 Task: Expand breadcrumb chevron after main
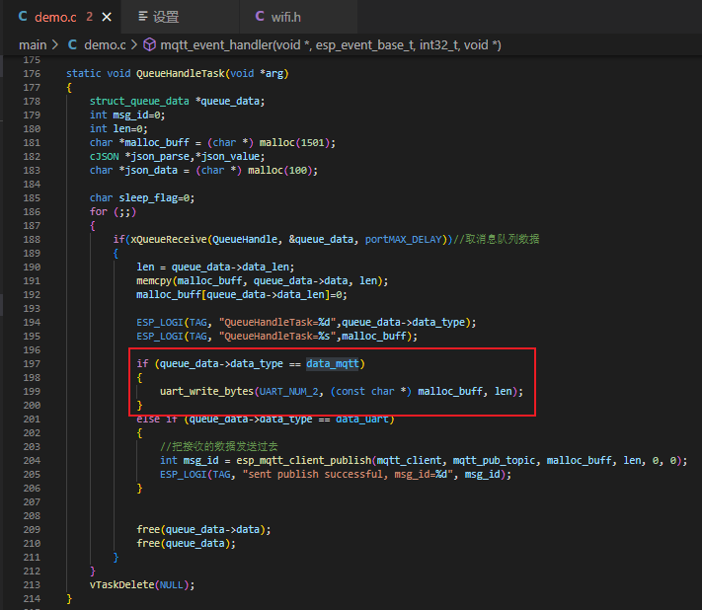(x=55, y=45)
